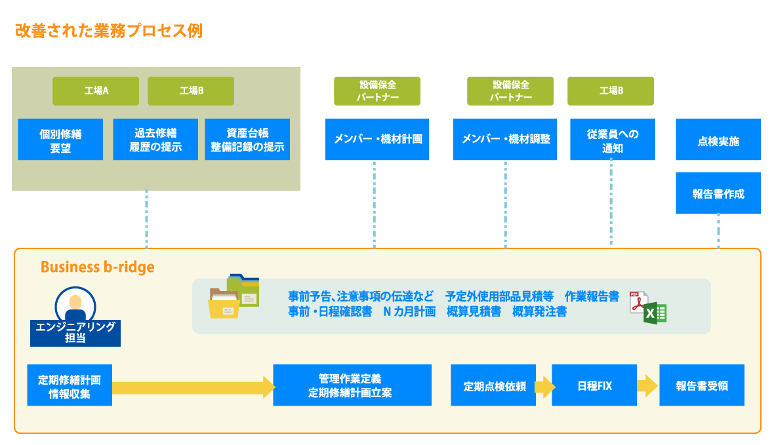
Task: Open the メンバー・機材調整 box
Action: [x=504, y=139]
